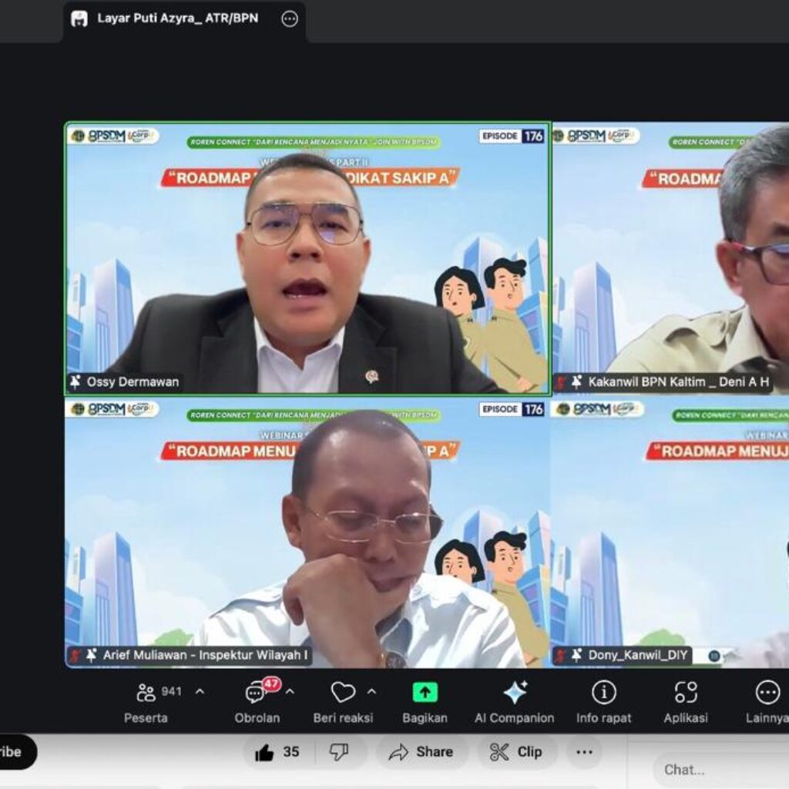Expand the Peserta options chevron
The image size is (789, 789).
(200, 691)
